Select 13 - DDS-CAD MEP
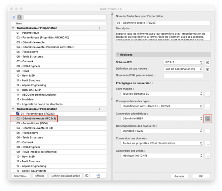 click(59, 90)
